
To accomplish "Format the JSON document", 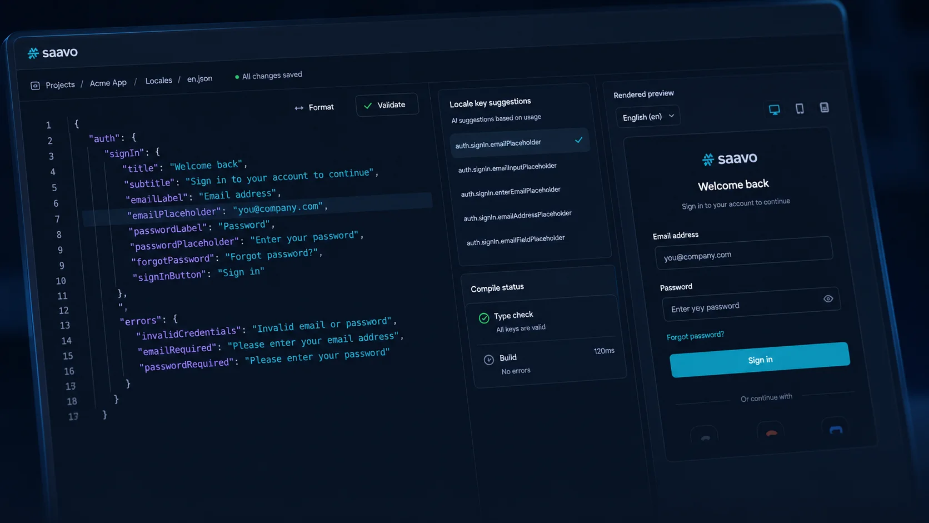I will tap(314, 107).
